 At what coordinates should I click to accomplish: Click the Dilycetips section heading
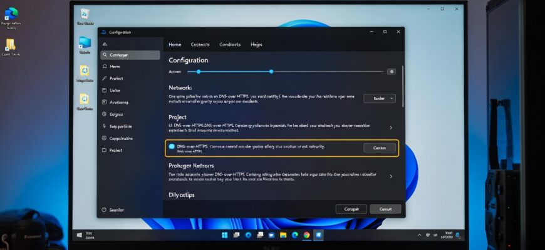pyautogui.click(x=182, y=195)
